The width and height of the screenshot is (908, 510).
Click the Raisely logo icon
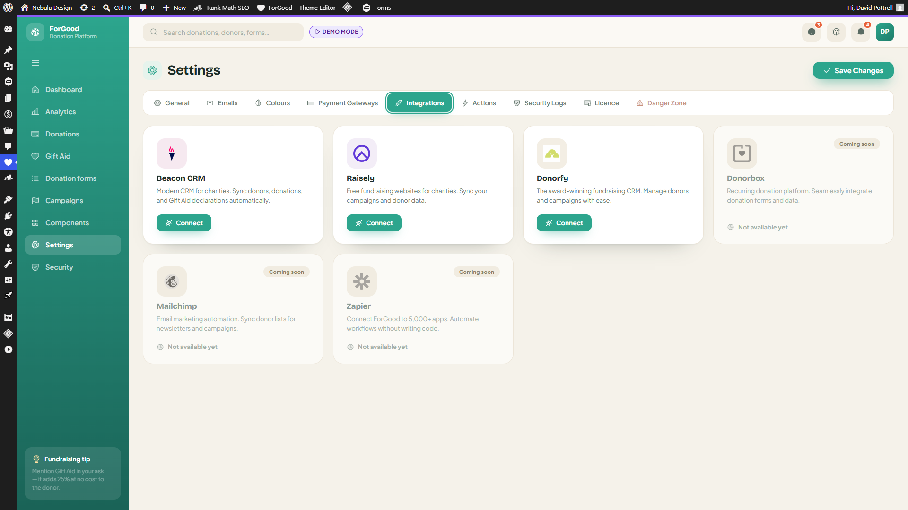tap(362, 153)
